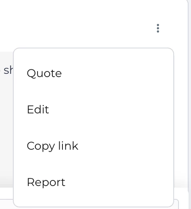Close the menu via the vertical dots icon

158,28
